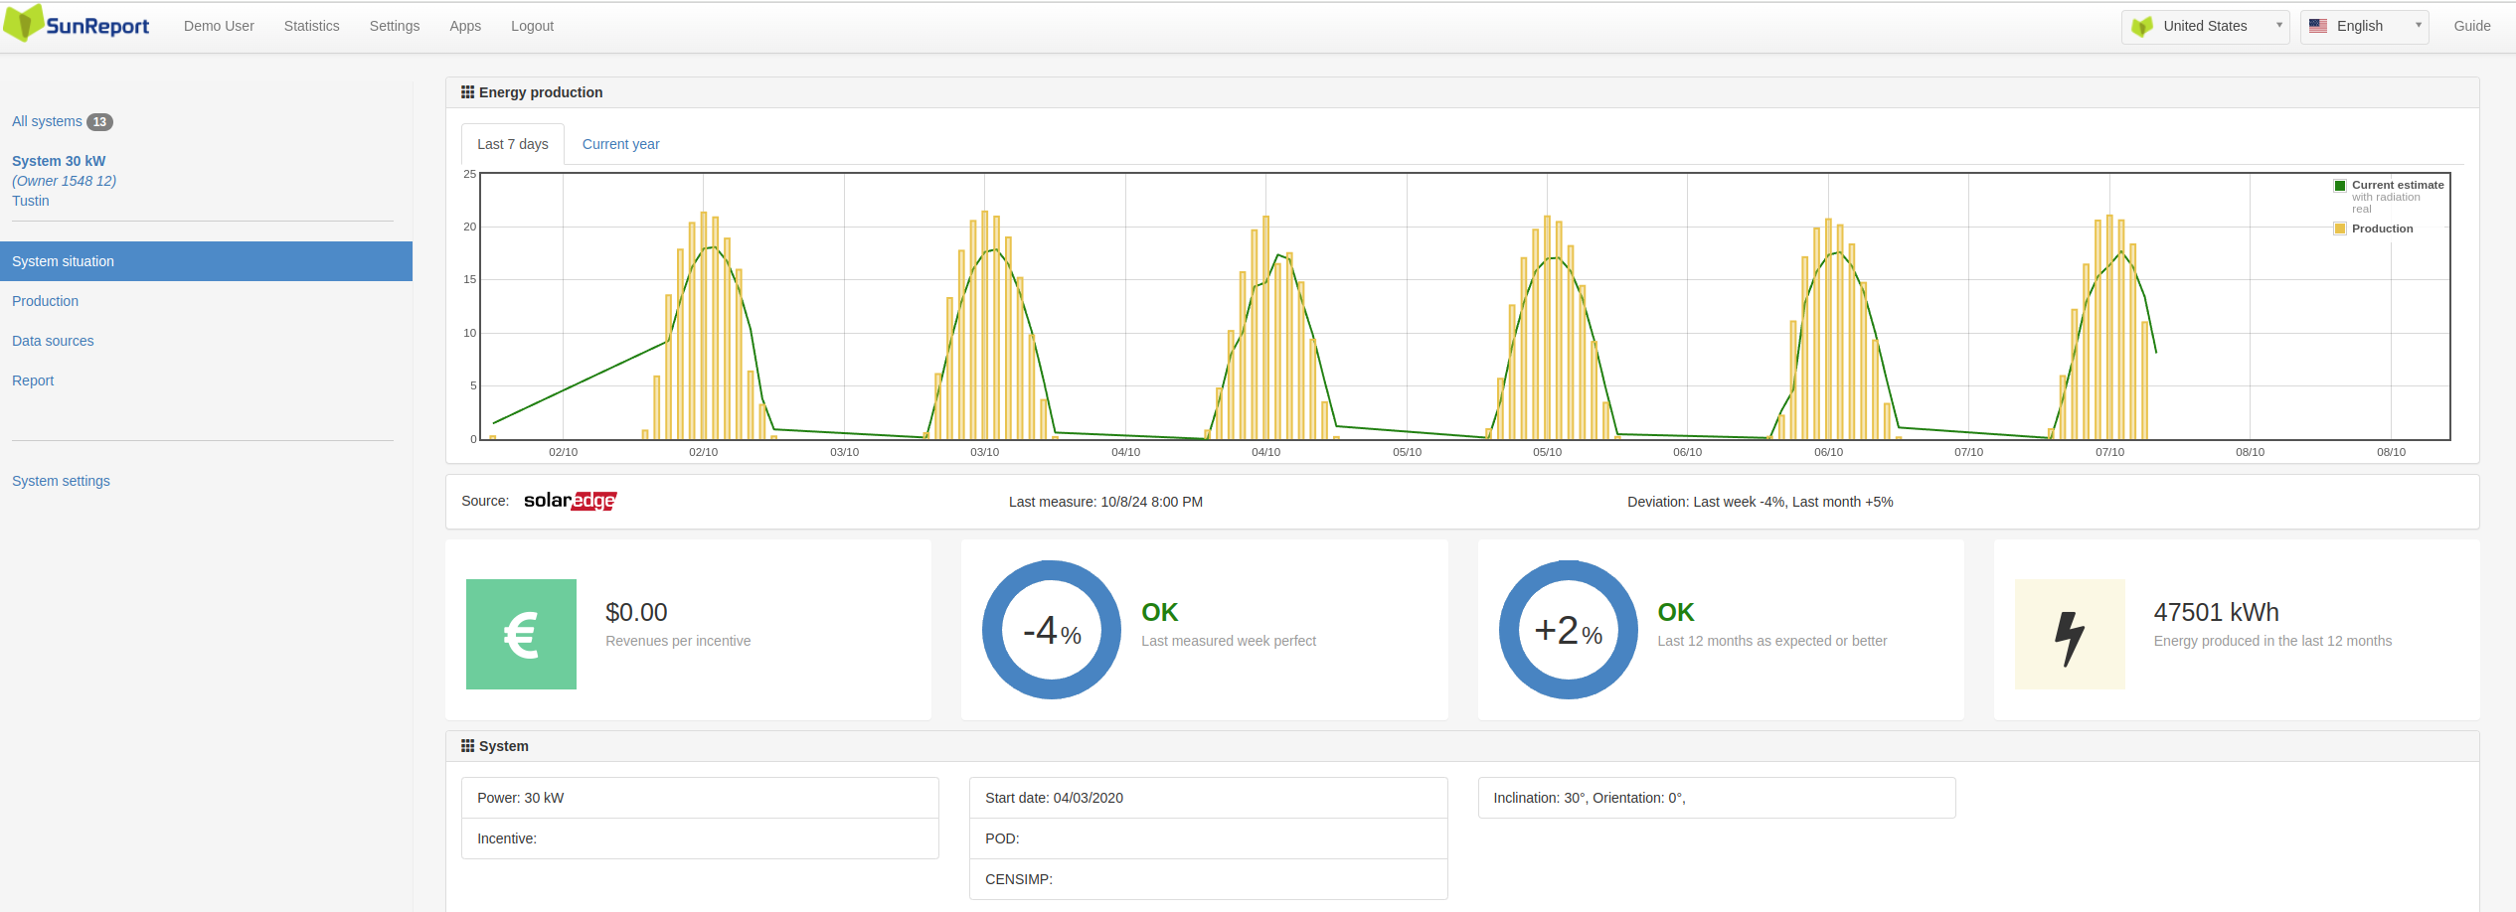Click the Energy production grid icon
The width and height of the screenshot is (2516, 912).
[467, 92]
